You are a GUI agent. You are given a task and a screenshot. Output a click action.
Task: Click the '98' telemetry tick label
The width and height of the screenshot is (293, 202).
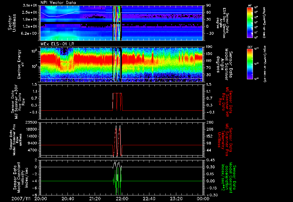(x=208, y=143)
